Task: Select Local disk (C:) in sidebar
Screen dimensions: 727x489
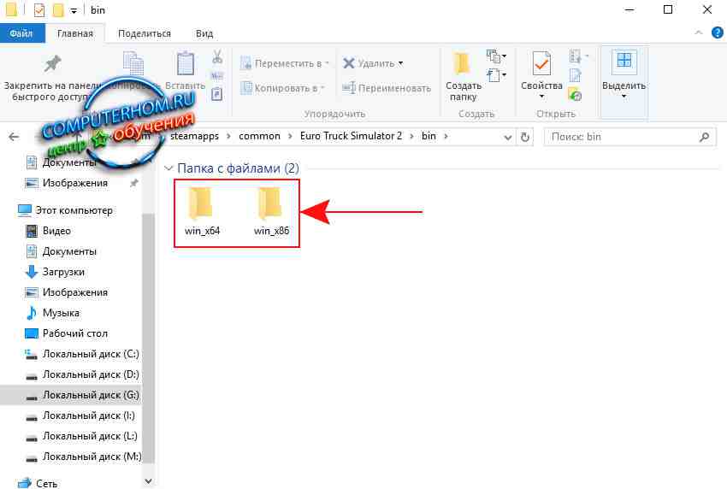Action: coord(90,354)
